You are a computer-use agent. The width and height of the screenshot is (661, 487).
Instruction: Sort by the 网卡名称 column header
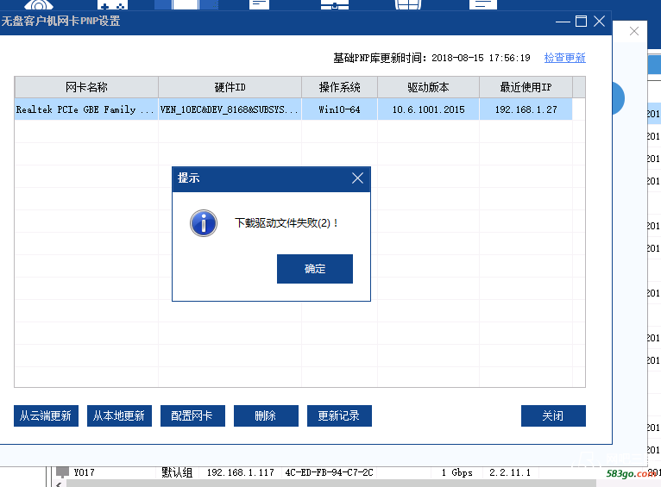(x=86, y=87)
